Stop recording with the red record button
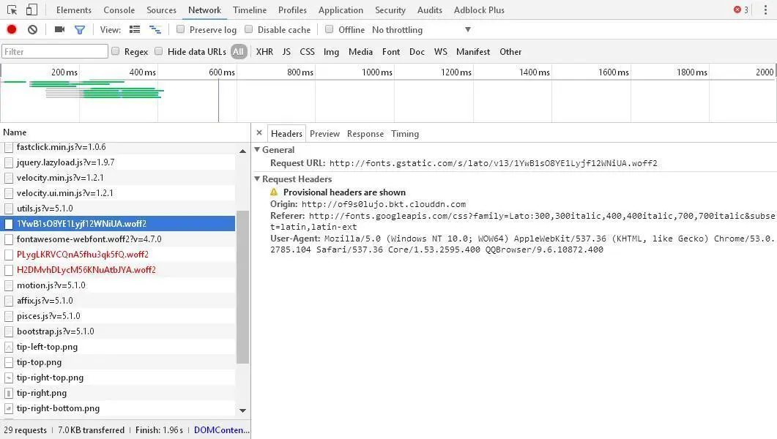777x439 pixels. [12, 30]
